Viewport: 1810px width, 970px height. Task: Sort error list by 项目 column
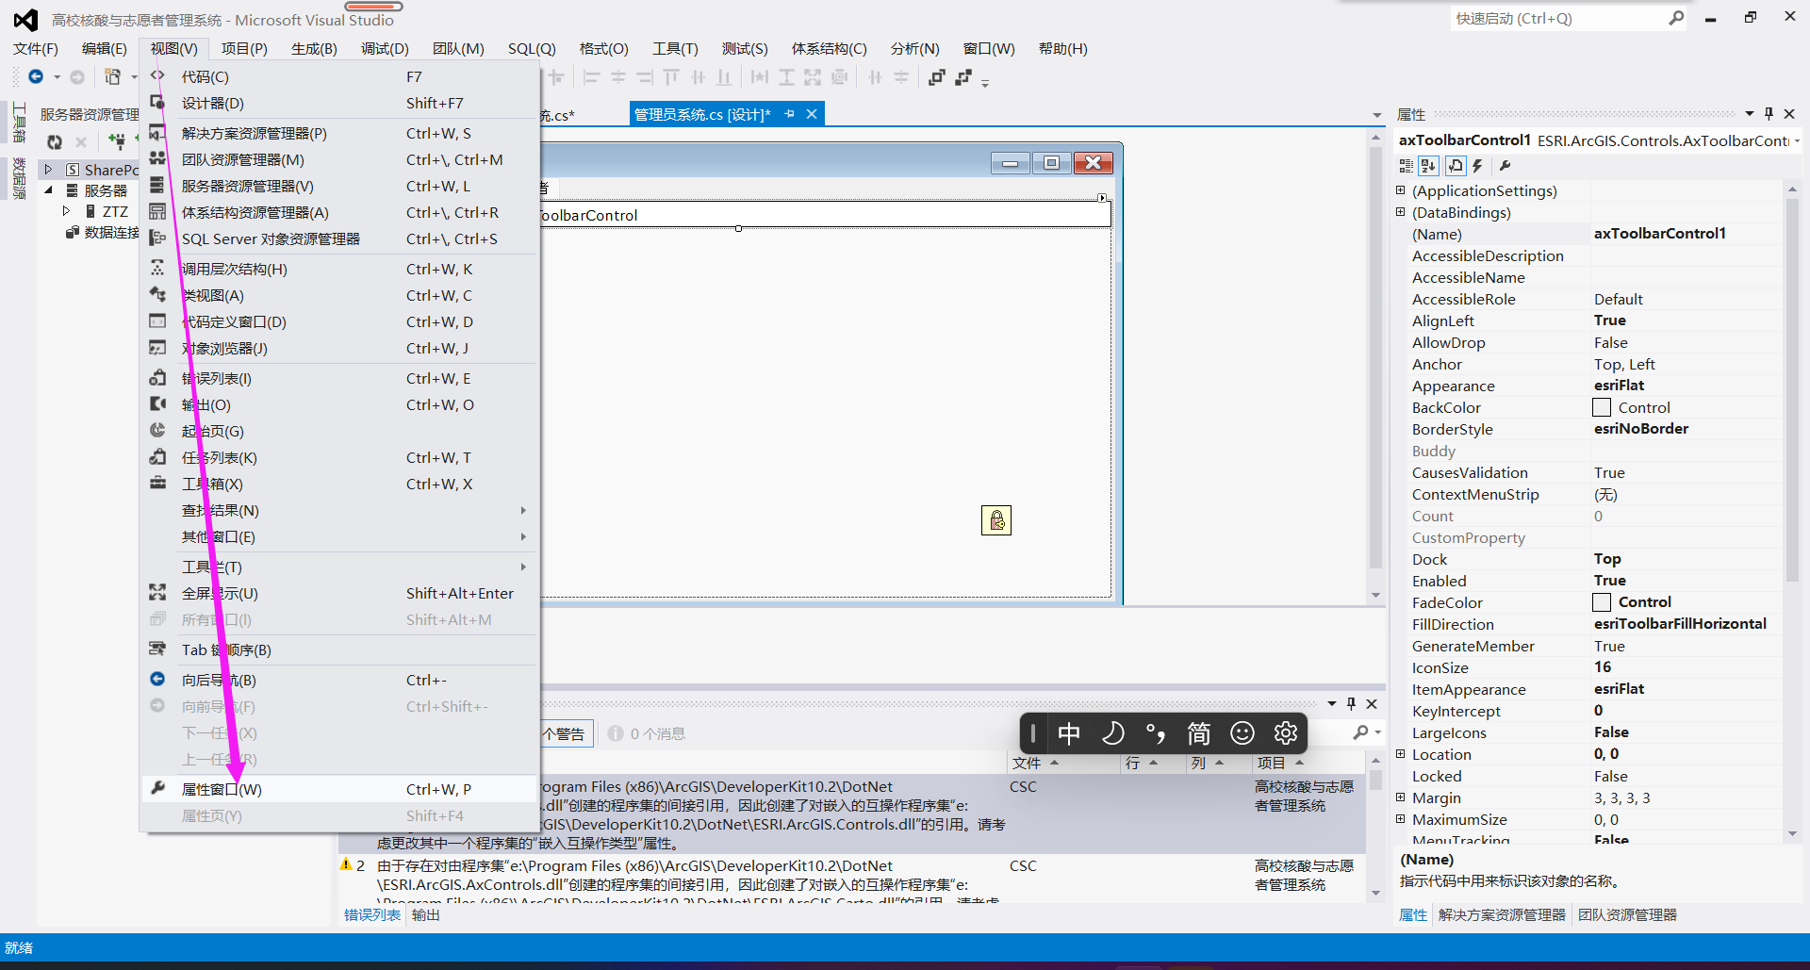1308,763
